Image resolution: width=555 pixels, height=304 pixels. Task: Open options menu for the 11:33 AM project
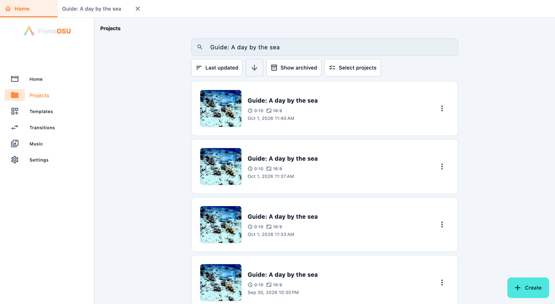tap(442, 225)
